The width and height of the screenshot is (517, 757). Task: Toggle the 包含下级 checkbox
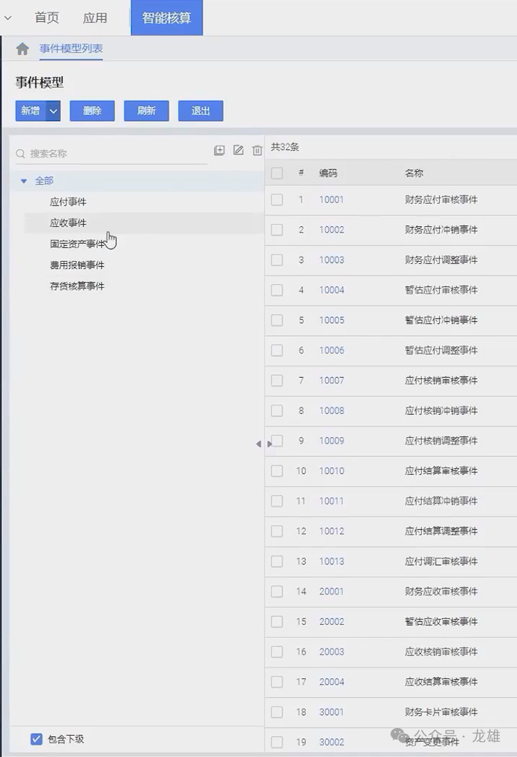pyautogui.click(x=36, y=739)
